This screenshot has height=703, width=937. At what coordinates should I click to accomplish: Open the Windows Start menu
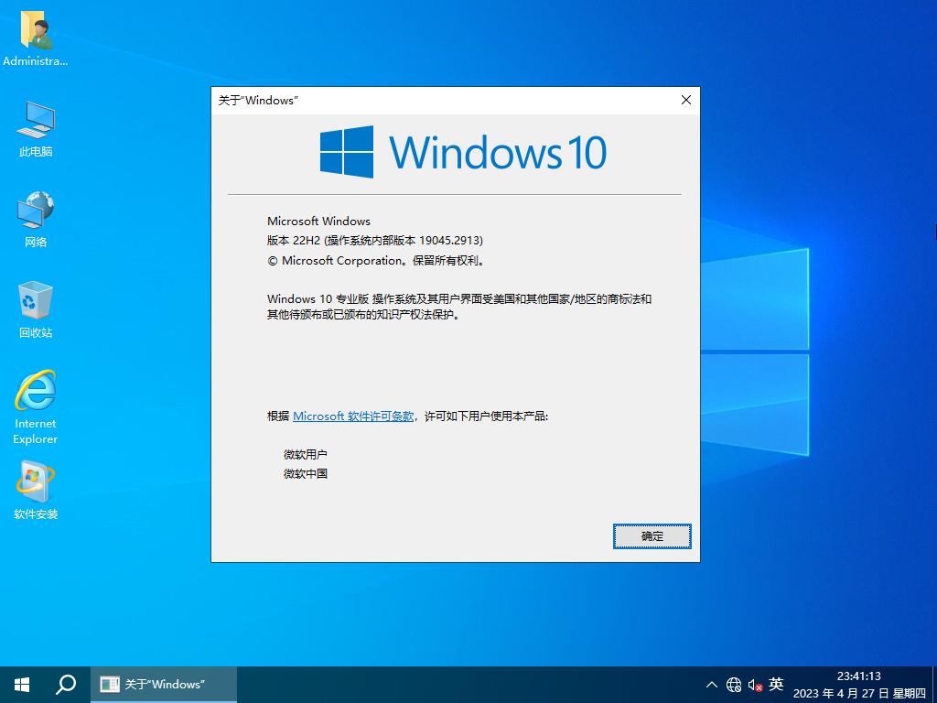(x=22, y=685)
